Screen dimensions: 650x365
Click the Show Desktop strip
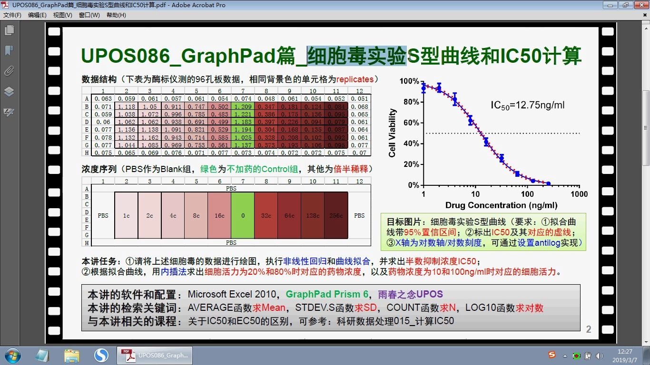click(x=646, y=355)
